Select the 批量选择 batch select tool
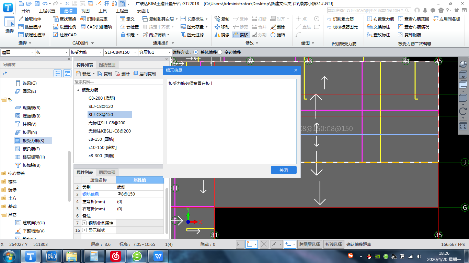This screenshot has height=263, width=469. pos(30,27)
